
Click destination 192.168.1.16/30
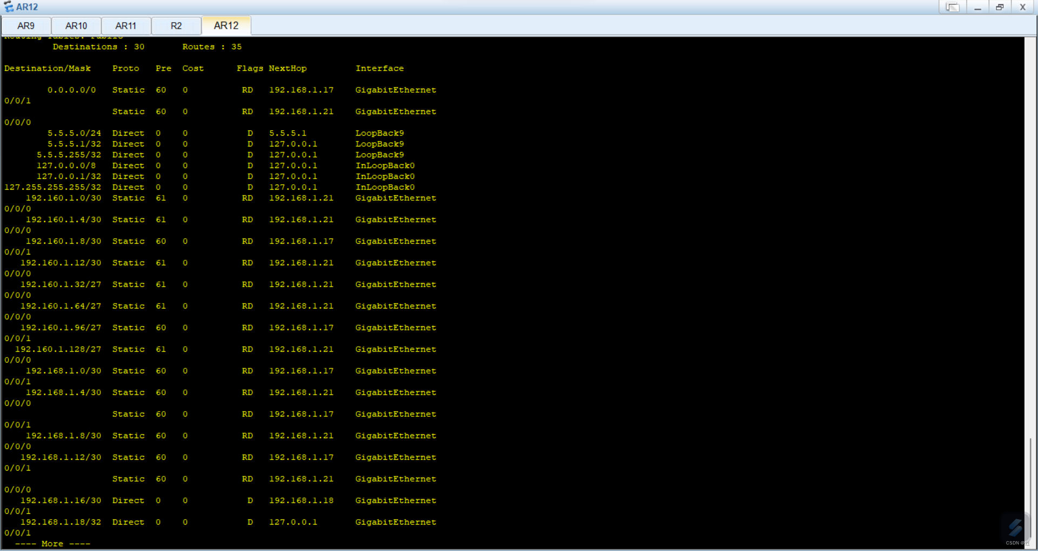click(61, 501)
